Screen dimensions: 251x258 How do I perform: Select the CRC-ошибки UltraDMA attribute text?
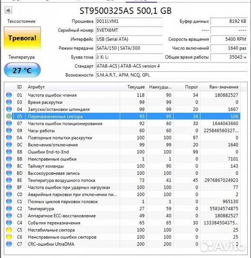click(51, 244)
